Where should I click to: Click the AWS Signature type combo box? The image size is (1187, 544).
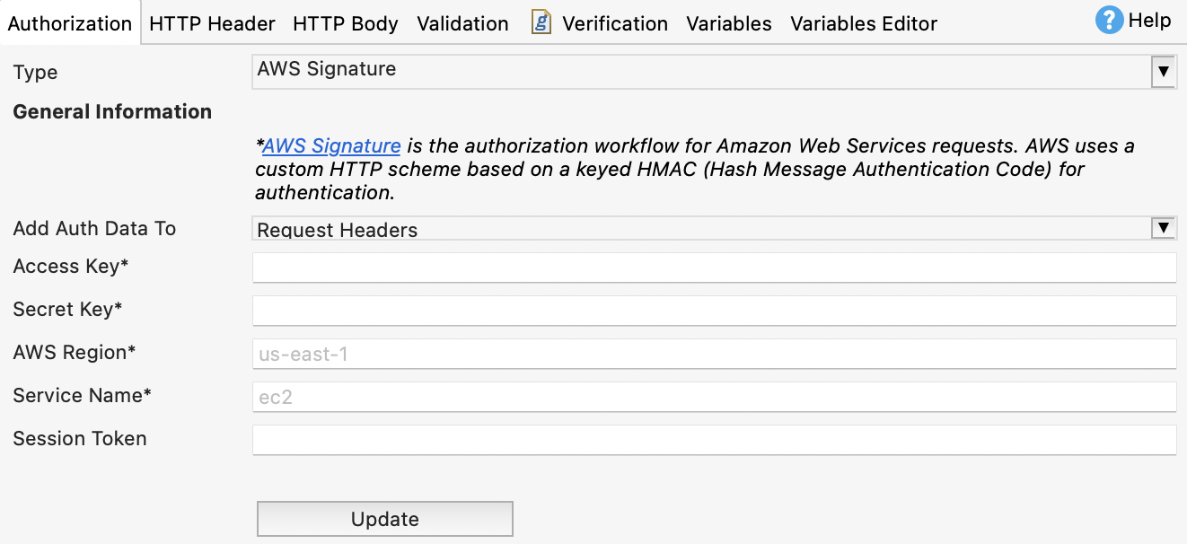[x=700, y=71]
